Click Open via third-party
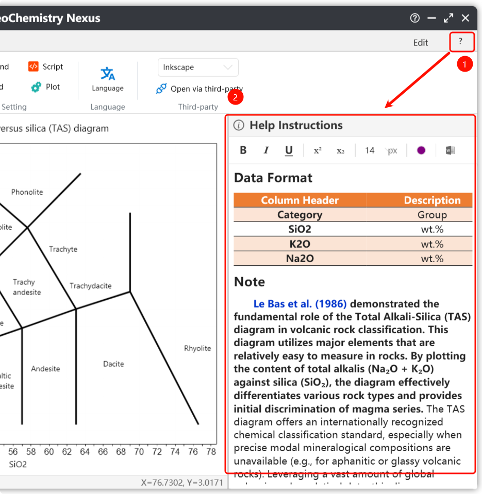Image resolution: width=482 pixels, height=494 pixels. tap(199, 89)
